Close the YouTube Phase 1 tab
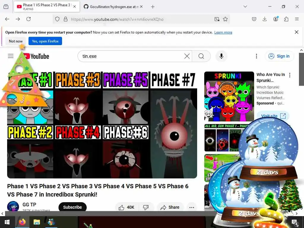The image size is (304, 228). pos(75,7)
